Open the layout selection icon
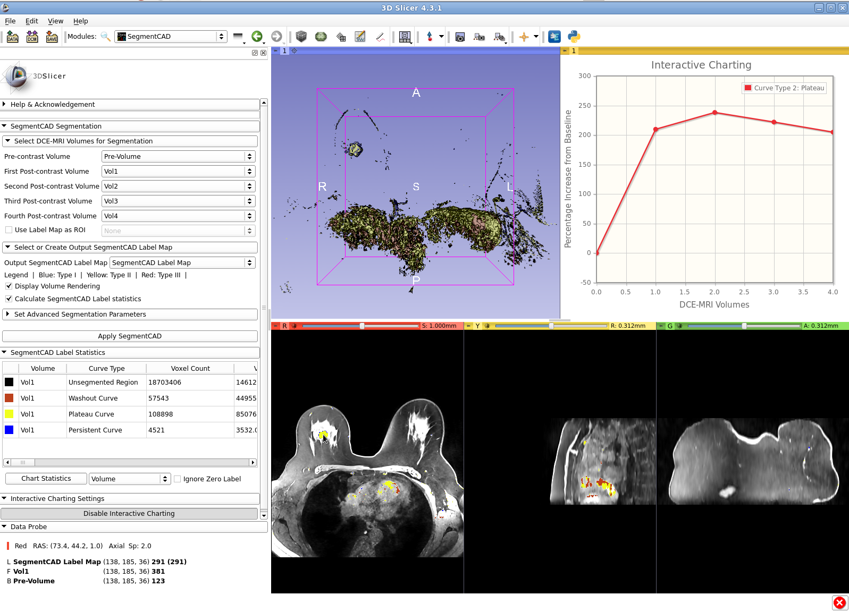The height and width of the screenshot is (612, 849). [x=405, y=37]
